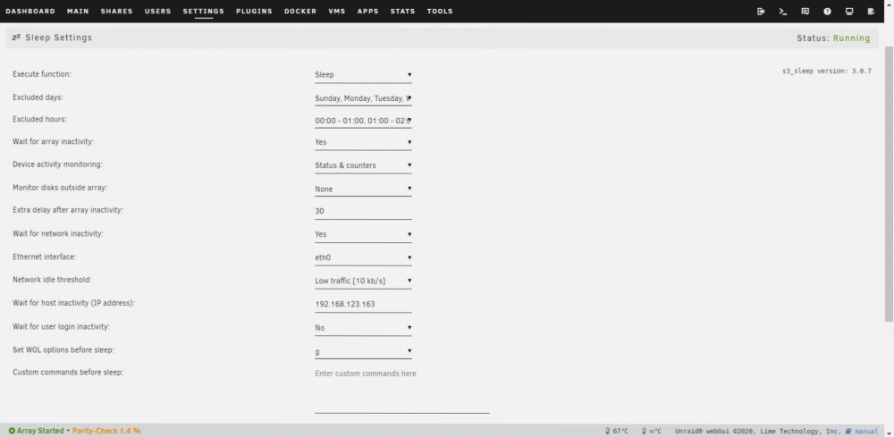The height and width of the screenshot is (437, 894).
Task: Open Wait for array inactivity dropdown
Action: [363, 142]
